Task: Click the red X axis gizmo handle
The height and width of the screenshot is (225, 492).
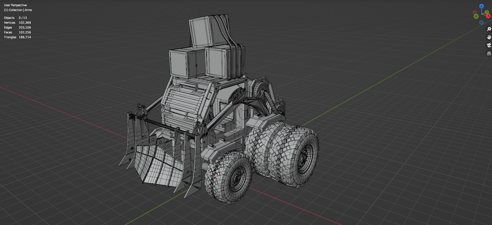Action: (x=488, y=16)
